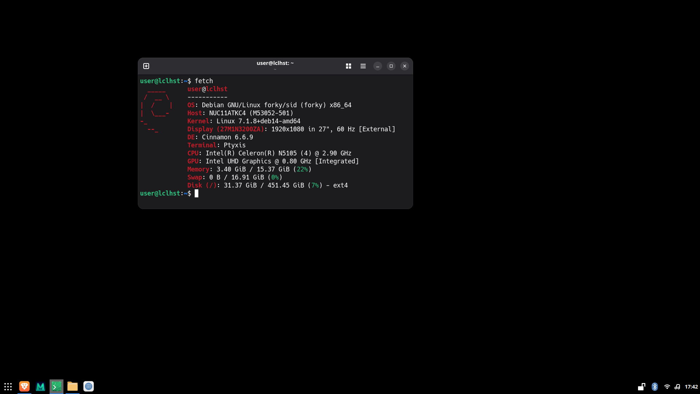Click the Swap usage '0 B / 16.91 GiB'
The image size is (700, 394).
coord(237,177)
